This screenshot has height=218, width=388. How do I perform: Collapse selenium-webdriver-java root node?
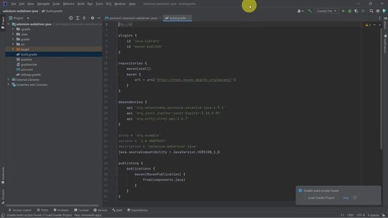point(8,24)
